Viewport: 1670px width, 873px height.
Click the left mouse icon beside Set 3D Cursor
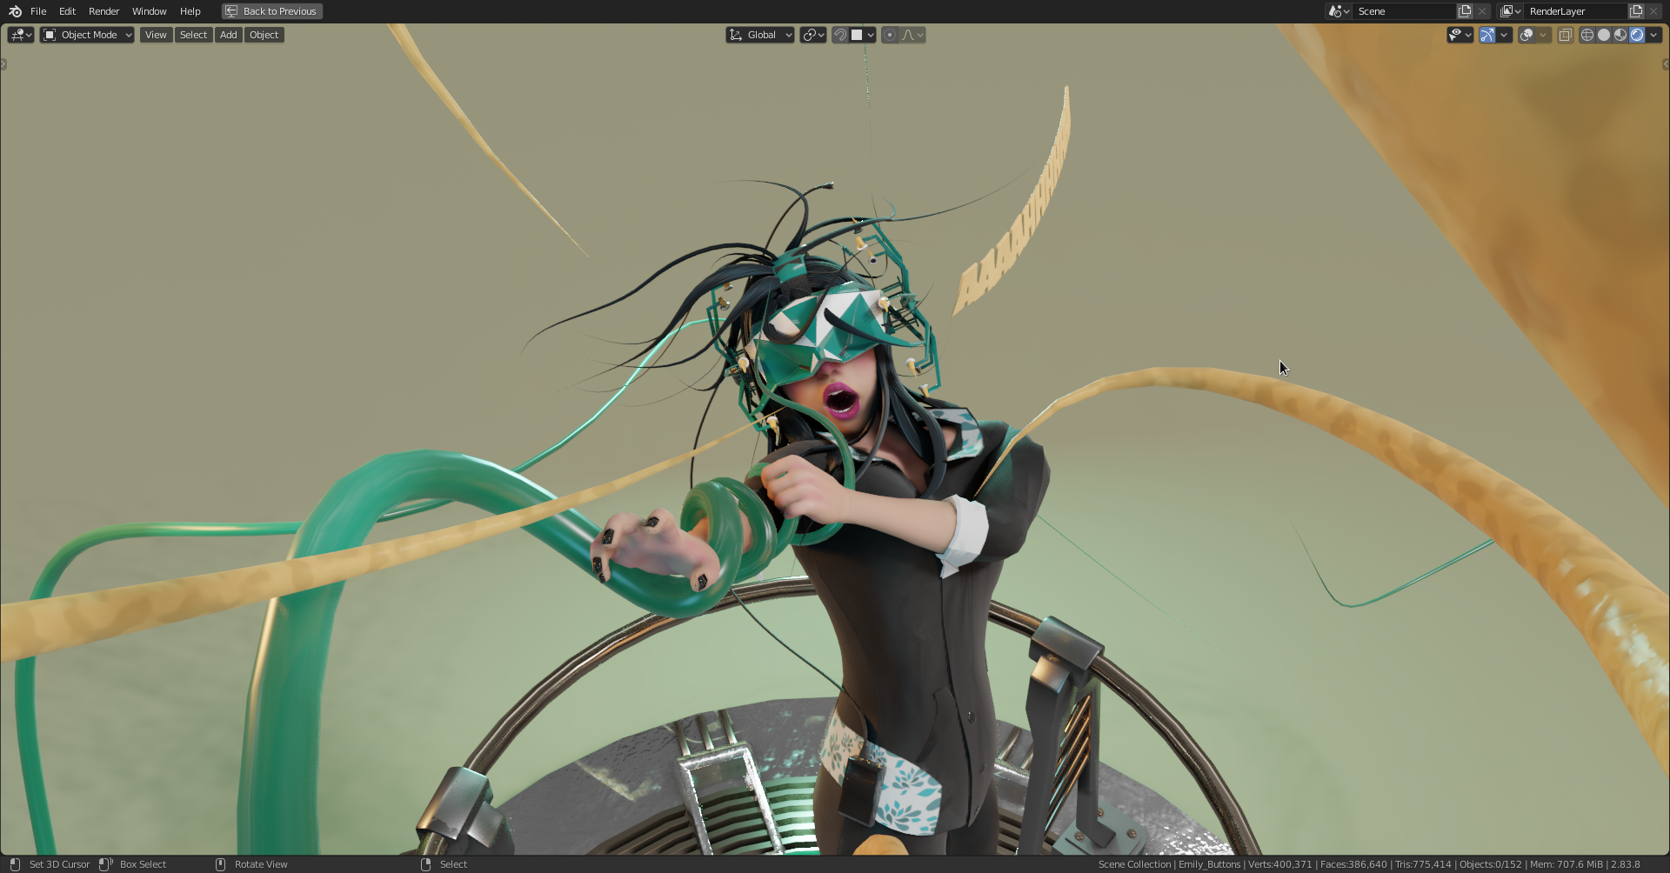[15, 864]
